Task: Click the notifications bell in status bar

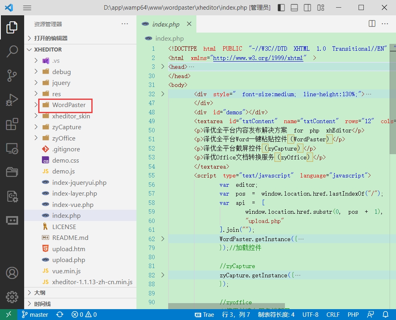Action: (386, 315)
